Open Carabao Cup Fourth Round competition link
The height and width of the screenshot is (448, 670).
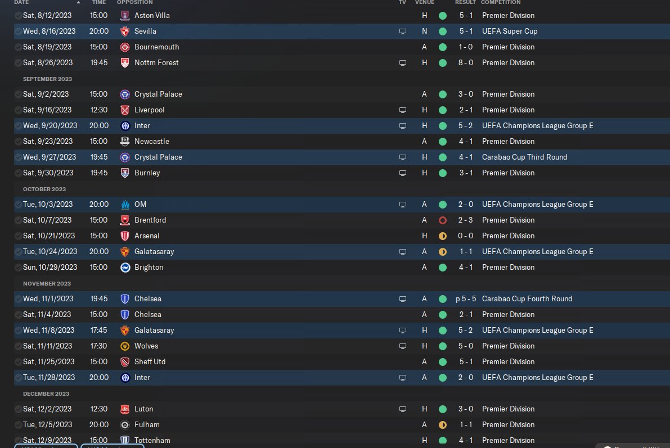point(527,299)
